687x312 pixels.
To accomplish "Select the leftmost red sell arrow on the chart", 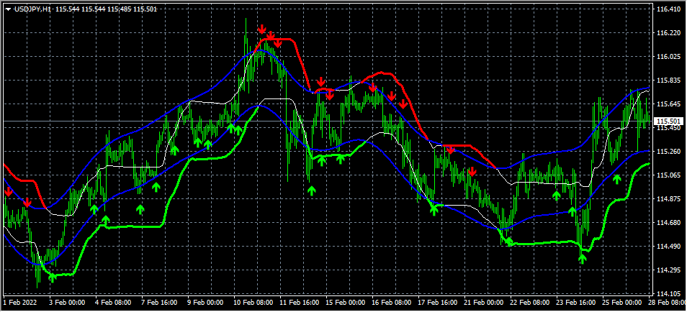I will (8, 192).
